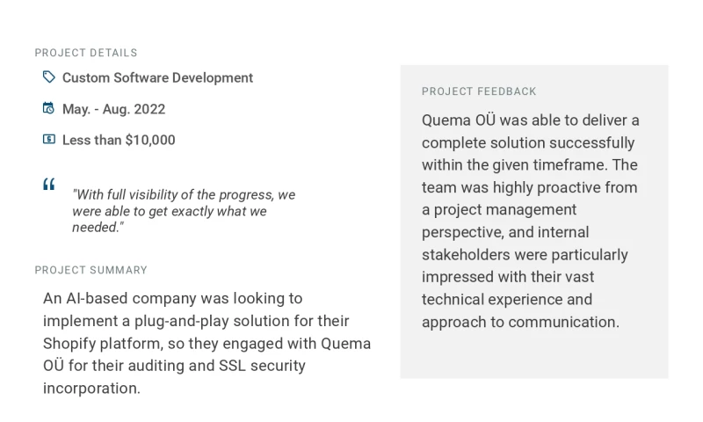Select the Custom Software Development label
Screen dimensions: 703x422
coord(157,78)
